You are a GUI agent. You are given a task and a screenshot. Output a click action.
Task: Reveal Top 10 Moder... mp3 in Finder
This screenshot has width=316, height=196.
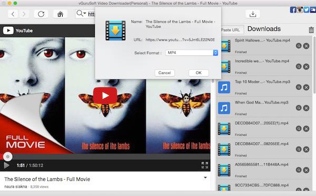(299, 87)
